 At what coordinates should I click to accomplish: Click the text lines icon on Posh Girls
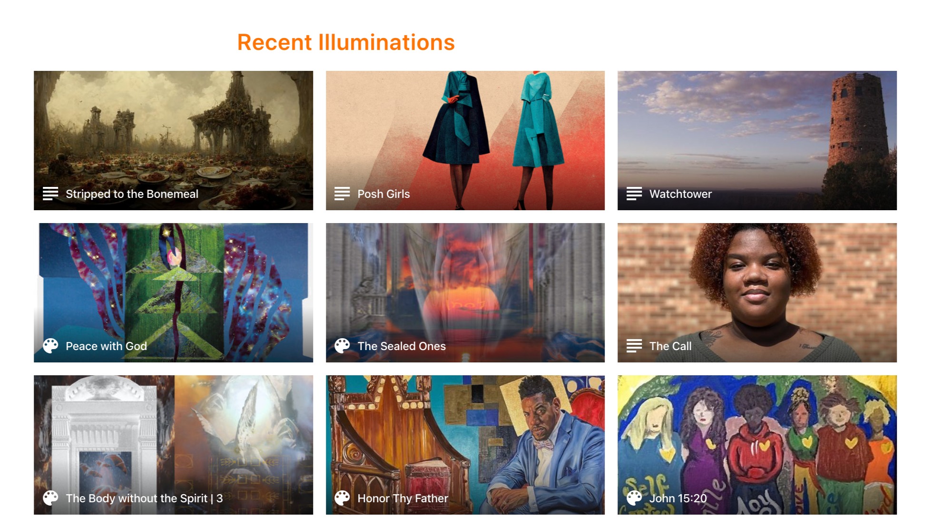(342, 194)
